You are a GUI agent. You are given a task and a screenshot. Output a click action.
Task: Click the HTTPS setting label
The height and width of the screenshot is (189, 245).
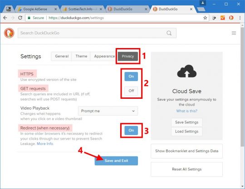pos(27,74)
